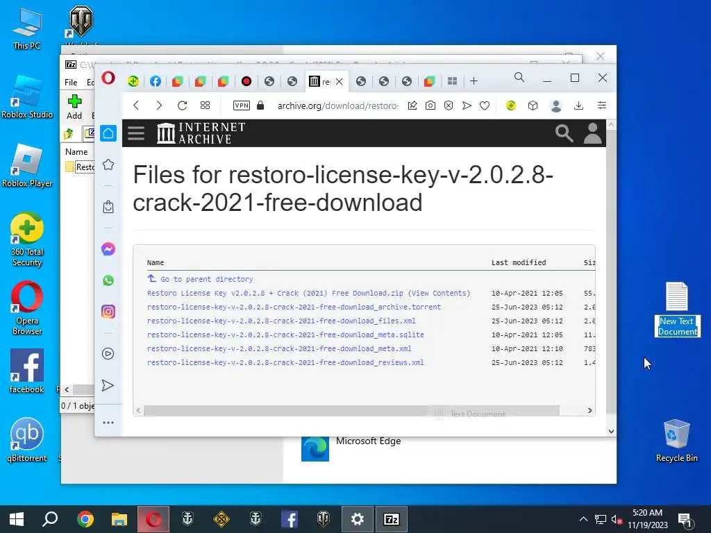The width and height of the screenshot is (711, 533).
Task: Open sidebar Home button
Action: tap(108, 133)
